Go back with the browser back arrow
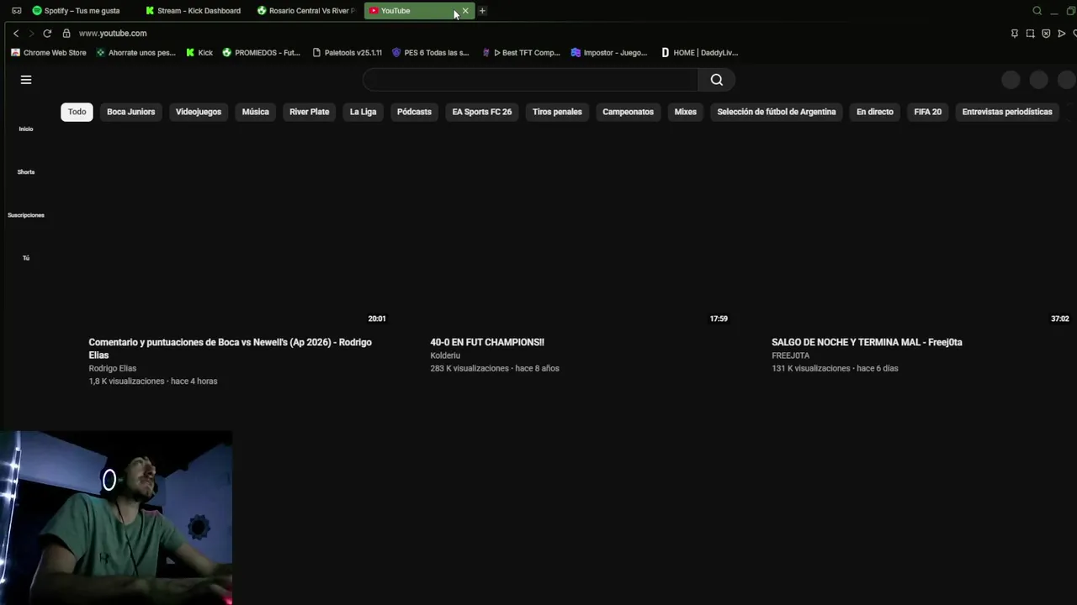This screenshot has width=1077, height=605. click(16, 34)
